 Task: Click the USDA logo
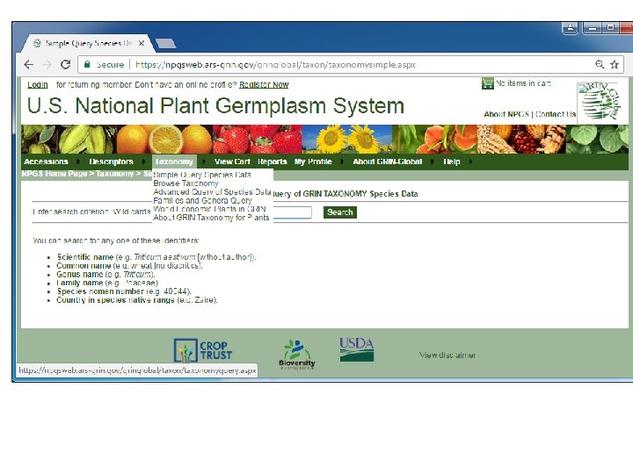[356, 349]
